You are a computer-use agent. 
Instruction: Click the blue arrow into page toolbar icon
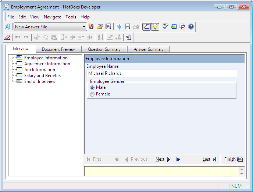(128, 37)
